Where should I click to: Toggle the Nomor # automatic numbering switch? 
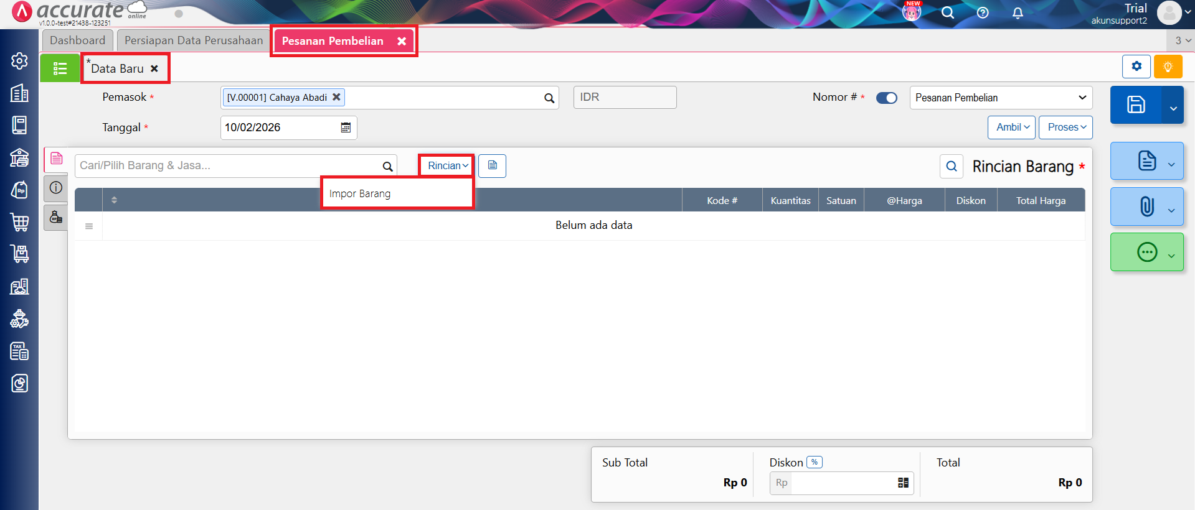pyautogui.click(x=886, y=98)
